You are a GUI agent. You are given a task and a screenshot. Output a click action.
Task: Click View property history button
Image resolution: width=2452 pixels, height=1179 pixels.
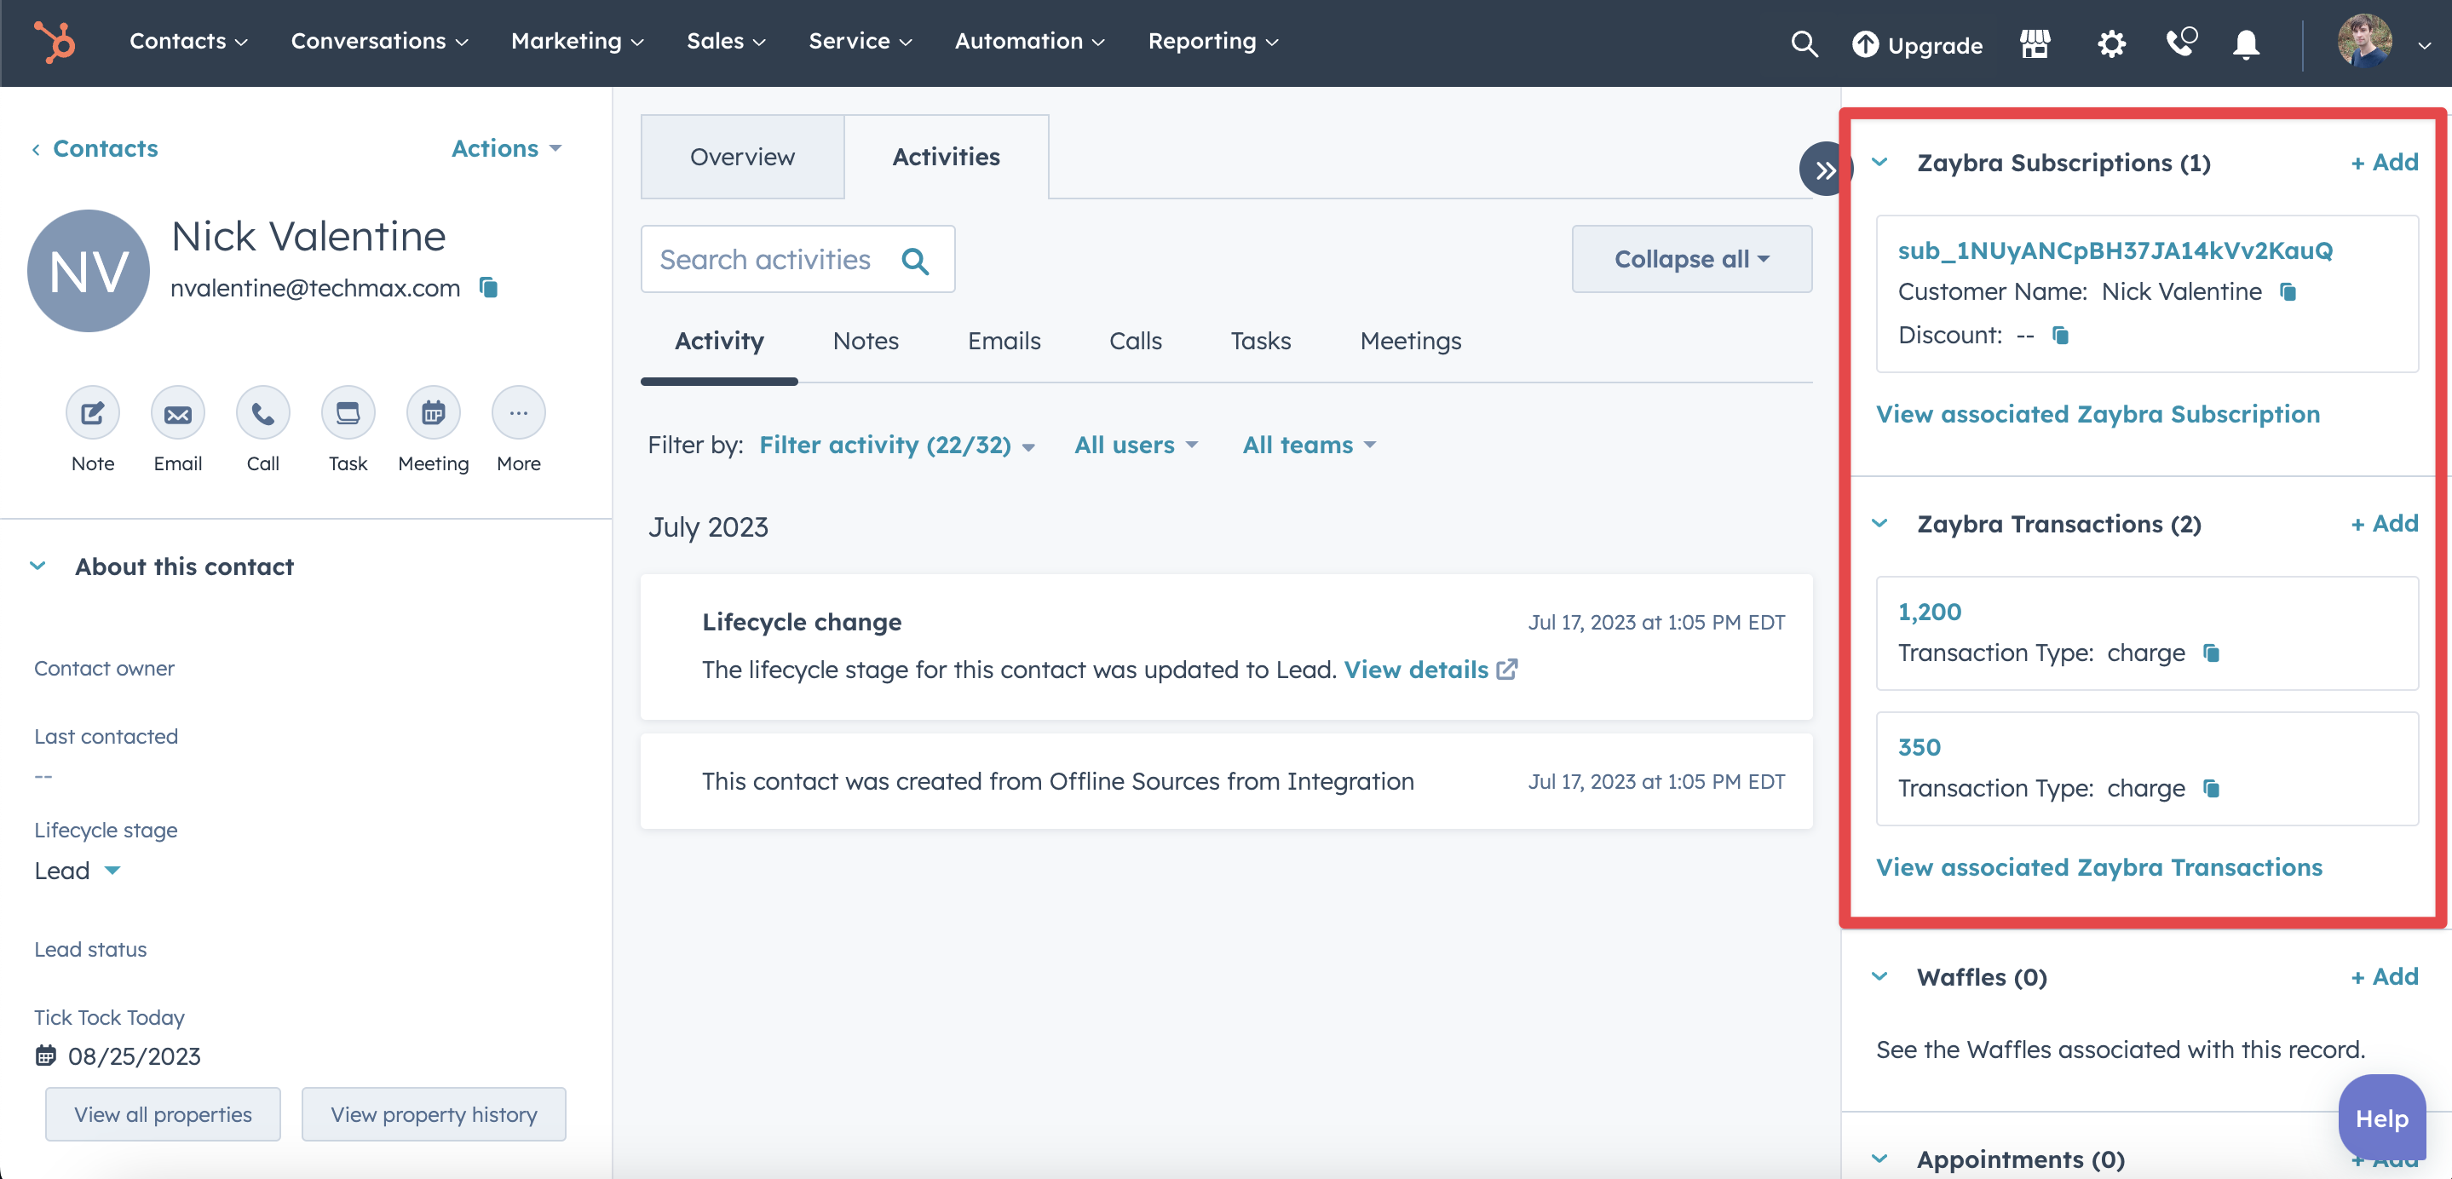pyautogui.click(x=434, y=1114)
